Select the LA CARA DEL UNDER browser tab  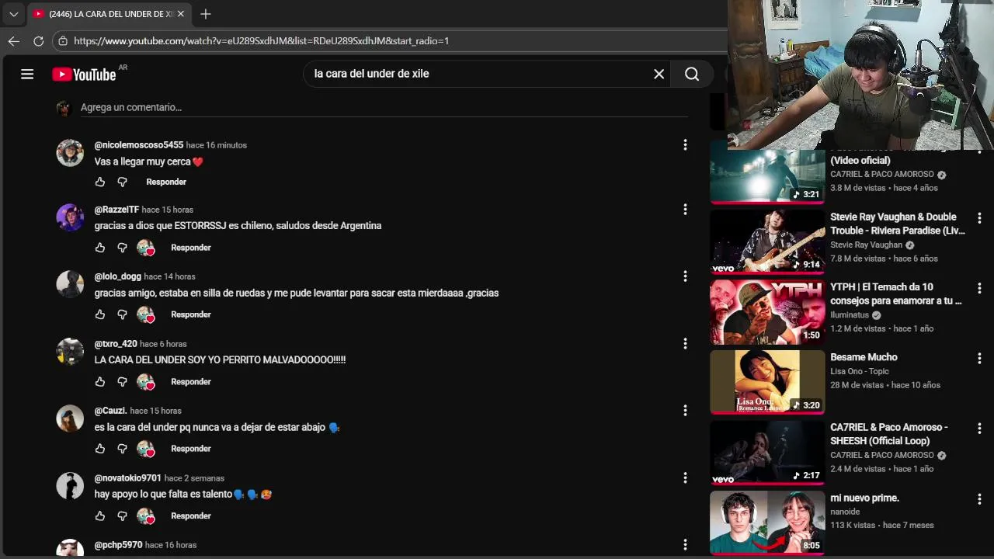pyautogui.click(x=109, y=14)
